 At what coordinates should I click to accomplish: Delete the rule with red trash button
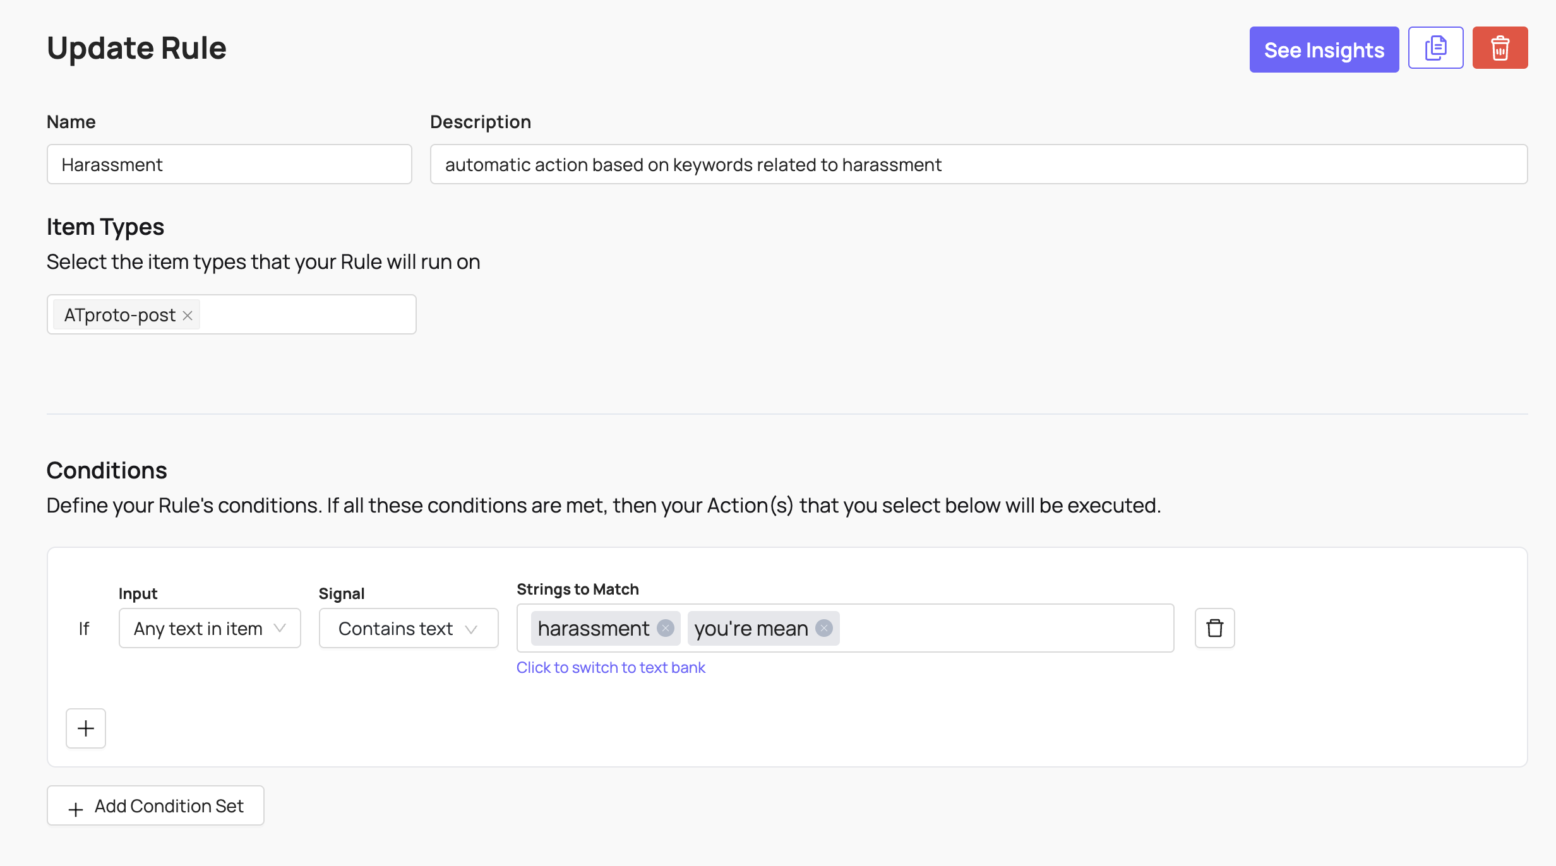(1500, 48)
